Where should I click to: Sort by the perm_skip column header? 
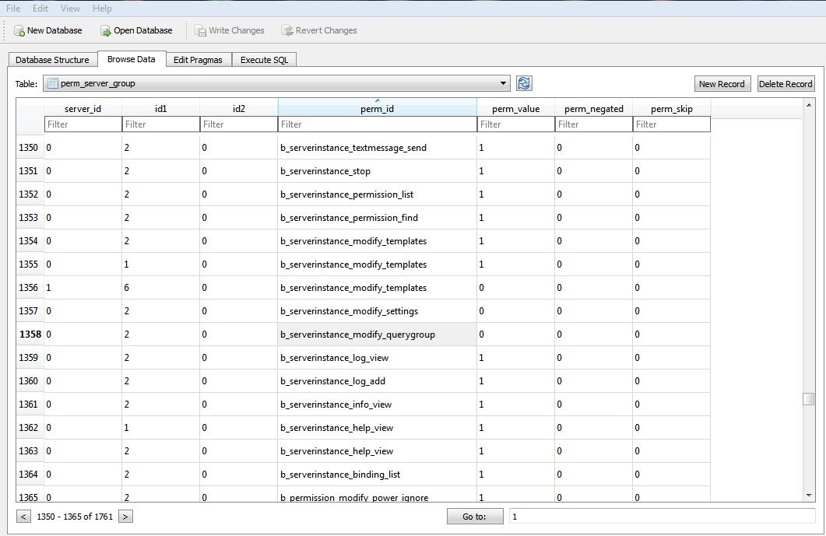pyautogui.click(x=672, y=108)
